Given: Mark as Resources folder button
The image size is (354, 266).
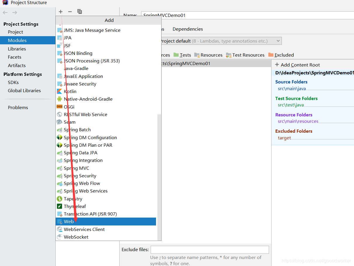Looking at the screenshot, I should 208,55.
